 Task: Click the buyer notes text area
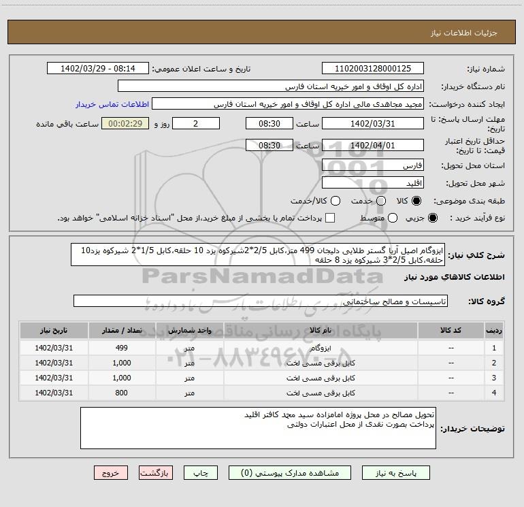258,428
